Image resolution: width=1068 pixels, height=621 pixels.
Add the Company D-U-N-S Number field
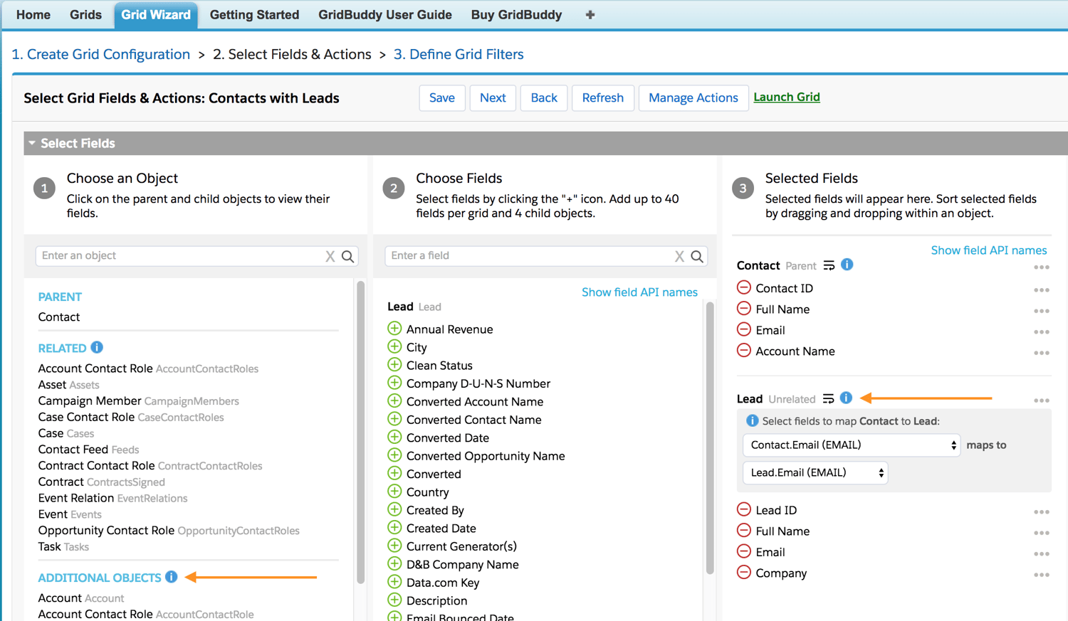(394, 383)
